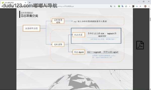Open the blue Google Translate extension
This screenshot has width=151, height=90.
click(x=123, y=6)
